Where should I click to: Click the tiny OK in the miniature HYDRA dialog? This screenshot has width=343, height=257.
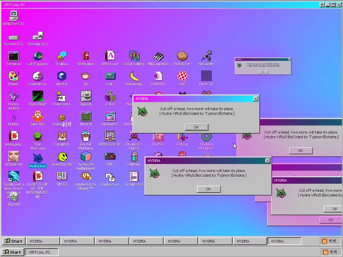point(263,72)
